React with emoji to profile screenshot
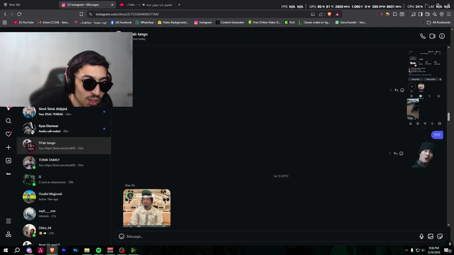The image size is (454, 255). pyautogui.click(x=402, y=90)
